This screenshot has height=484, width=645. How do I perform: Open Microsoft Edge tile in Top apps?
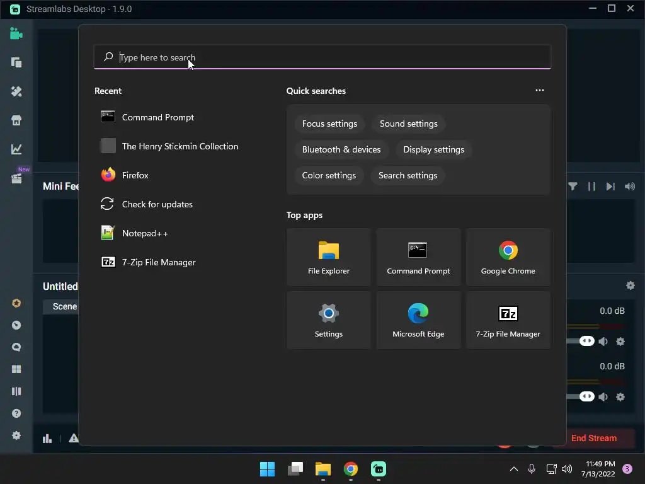pos(418,320)
